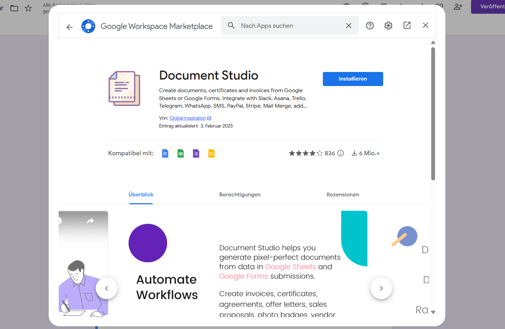Switch to the Rezensionen tab
Screen dimensions: 505x329
(343, 195)
